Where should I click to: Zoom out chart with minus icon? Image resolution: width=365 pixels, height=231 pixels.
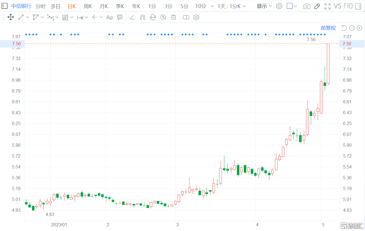352,28
